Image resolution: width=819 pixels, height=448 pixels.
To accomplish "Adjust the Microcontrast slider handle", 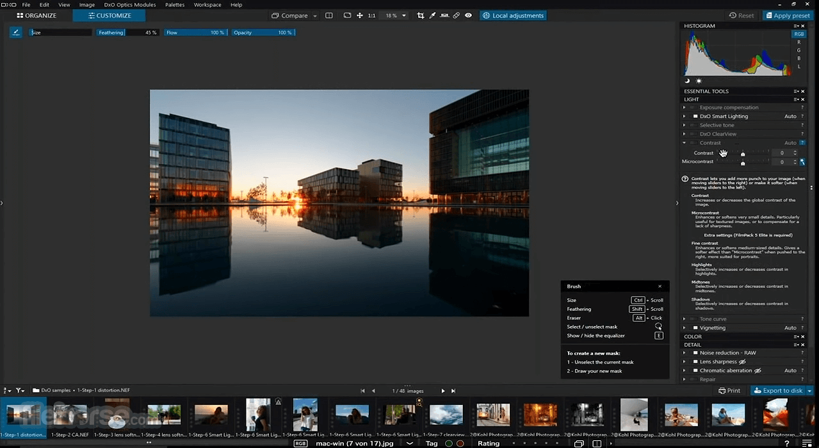I will tap(743, 163).
